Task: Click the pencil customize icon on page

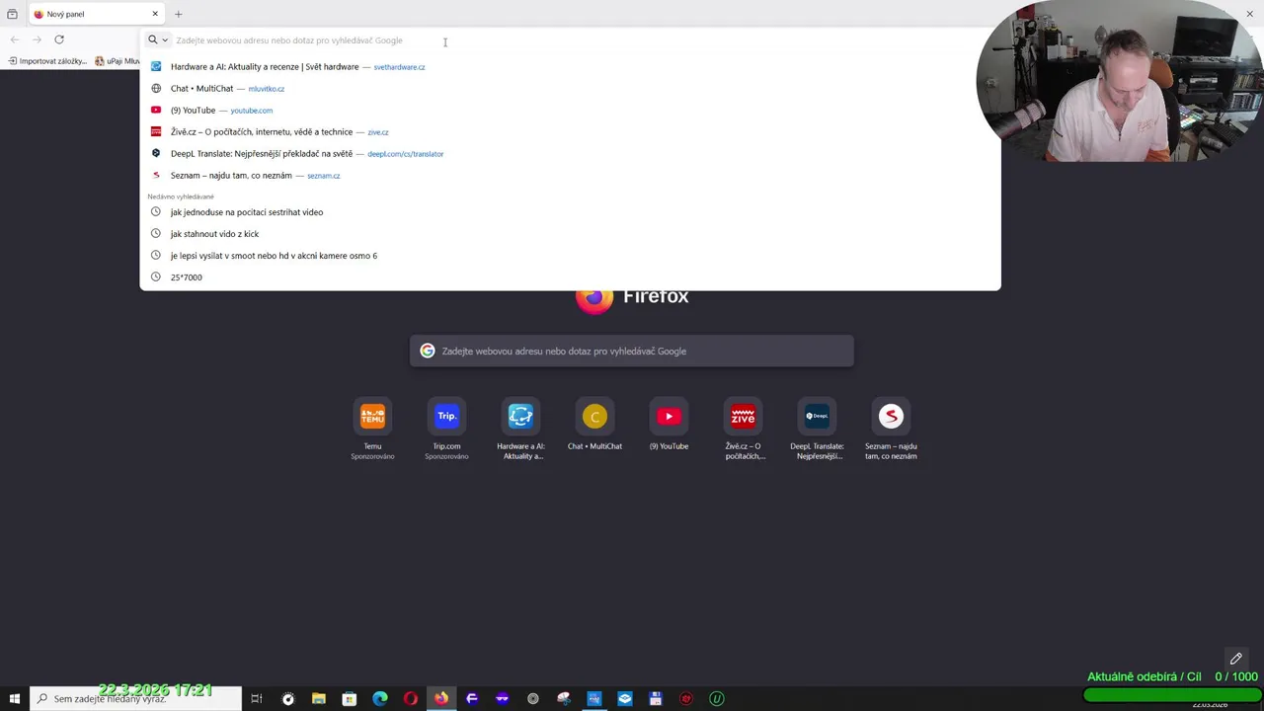Action: (1235, 659)
